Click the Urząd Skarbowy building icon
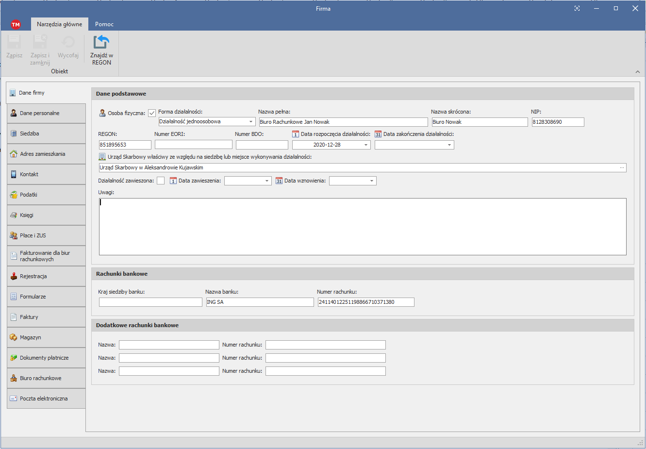This screenshot has height=449, width=646. pos(102,157)
